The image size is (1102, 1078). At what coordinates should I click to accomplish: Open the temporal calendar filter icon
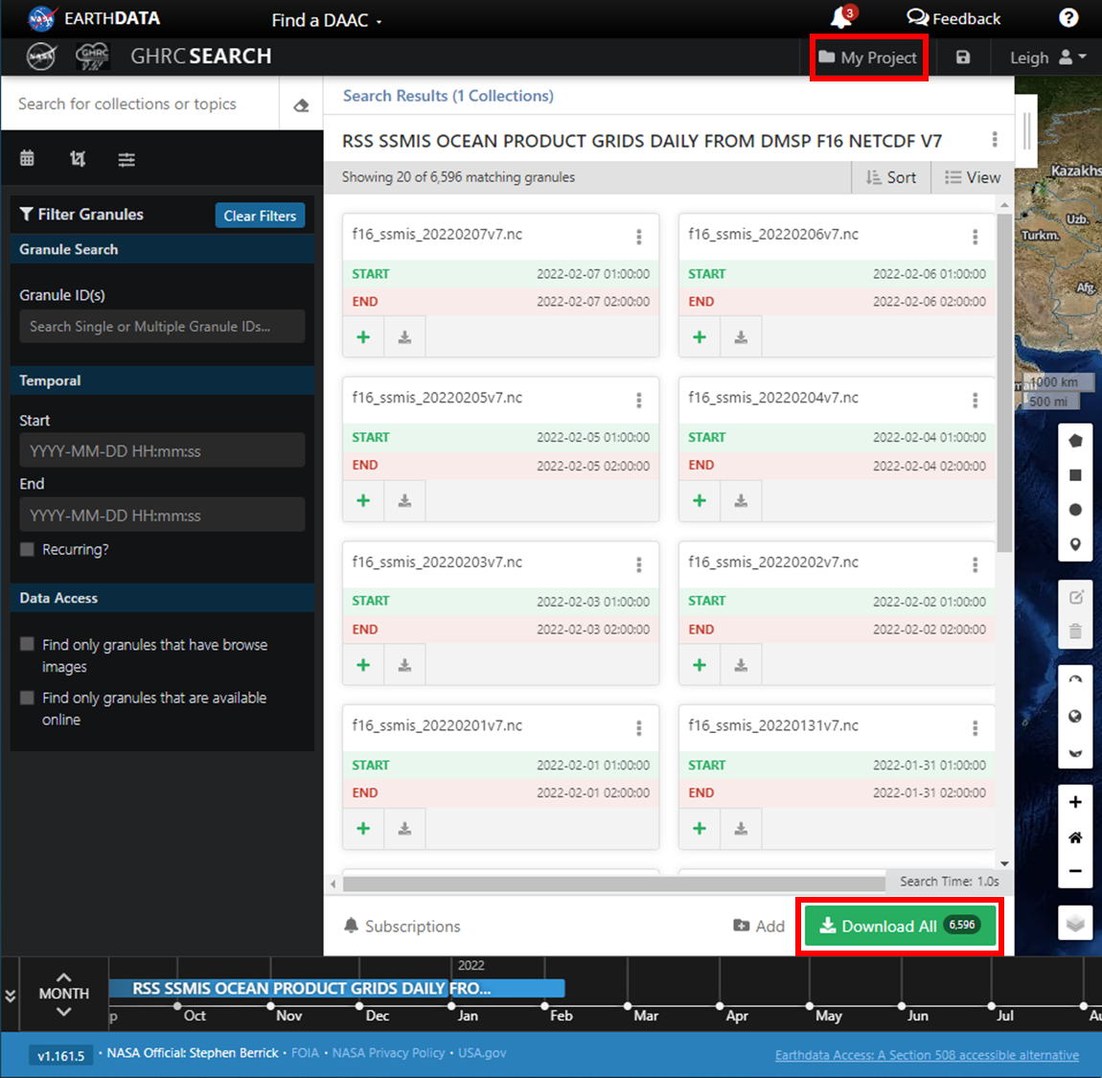coord(27,159)
